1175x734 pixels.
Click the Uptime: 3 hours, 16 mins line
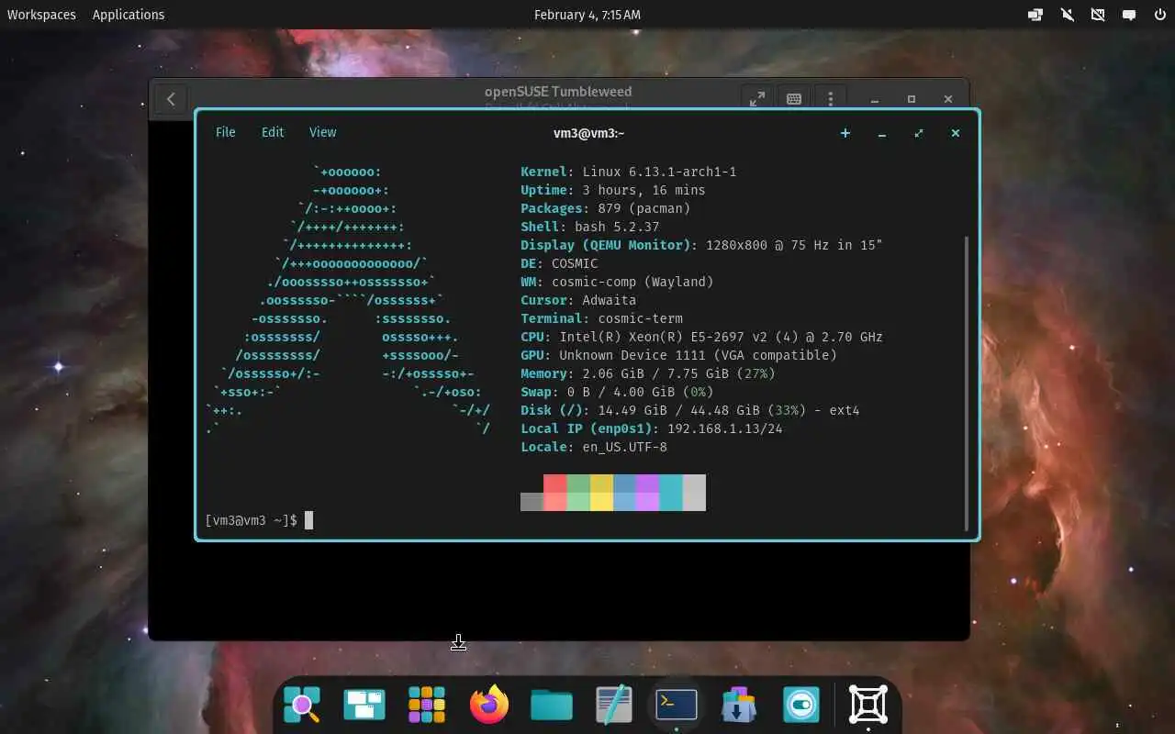(613, 190)
